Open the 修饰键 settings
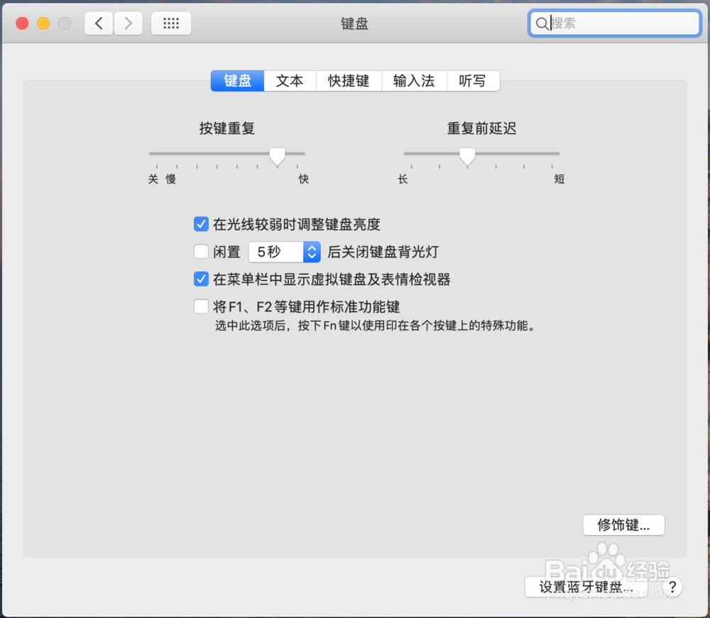The image size is (710, 618). 623,525
